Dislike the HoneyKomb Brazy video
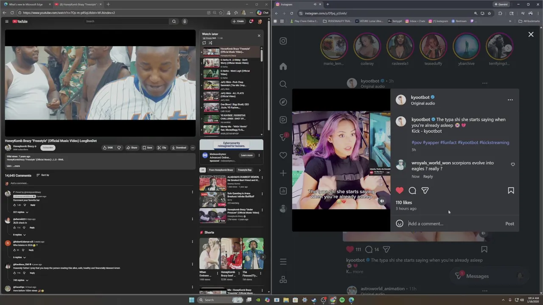This screenshot has height=305, width=543. pyautogui.click(x=119, y=147)
